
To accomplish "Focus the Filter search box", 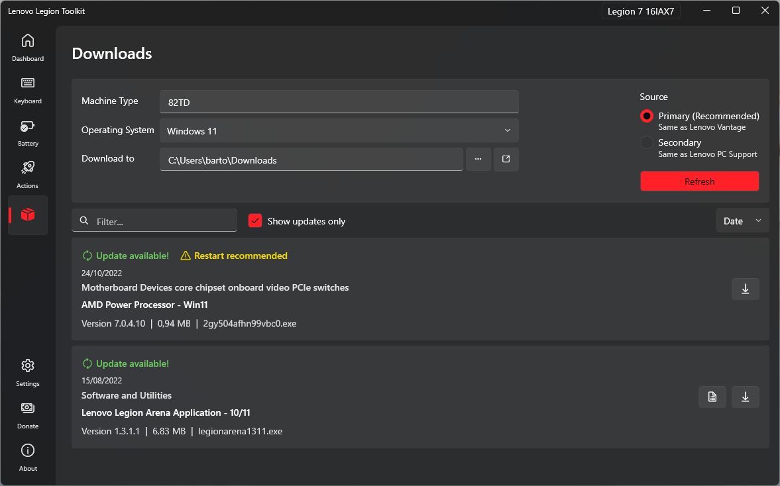I will 154,220.
